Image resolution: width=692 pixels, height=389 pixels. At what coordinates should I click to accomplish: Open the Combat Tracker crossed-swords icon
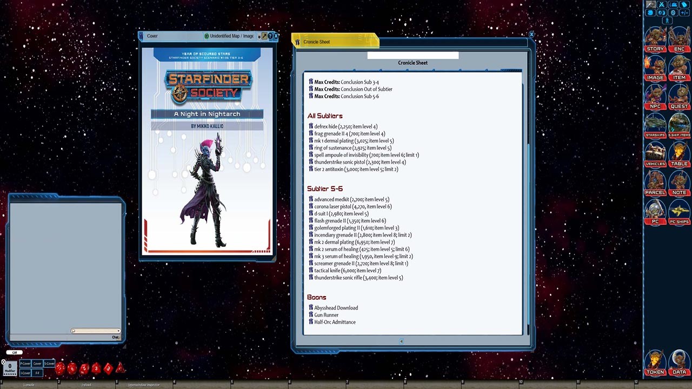coord(662,4)
